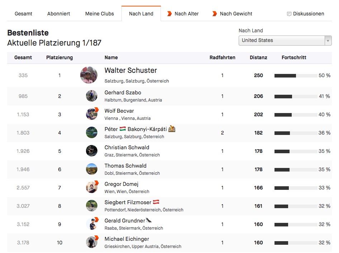Click Gregor Domej's avatar picture
The image size is (339, 253).
(x=92, y=187)
